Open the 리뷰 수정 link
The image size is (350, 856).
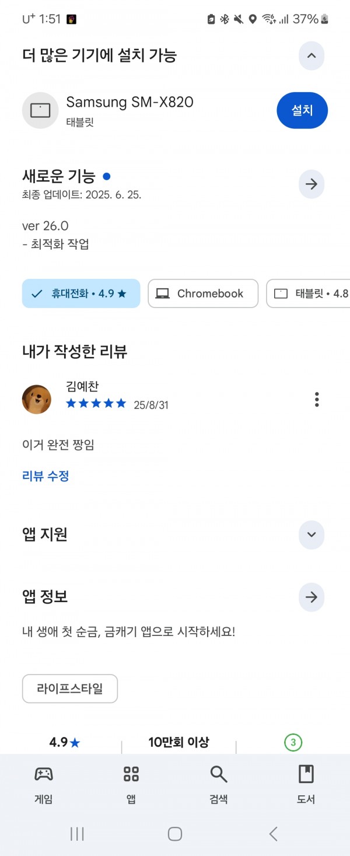click(45, 476)
